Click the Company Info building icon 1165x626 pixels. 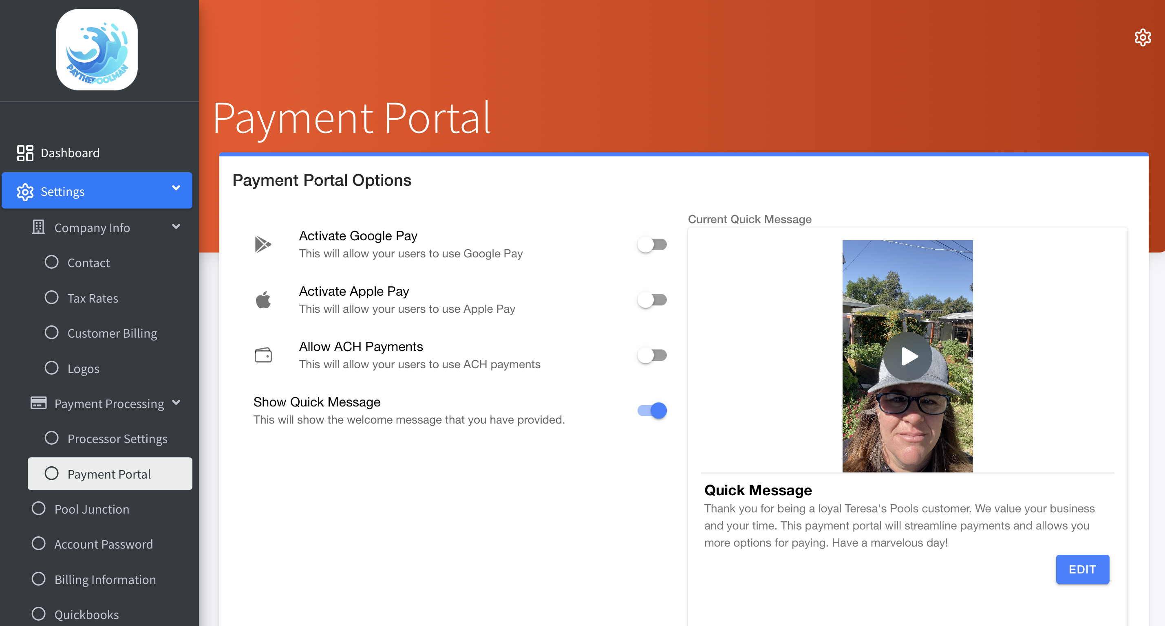click(x=38, y=227)
